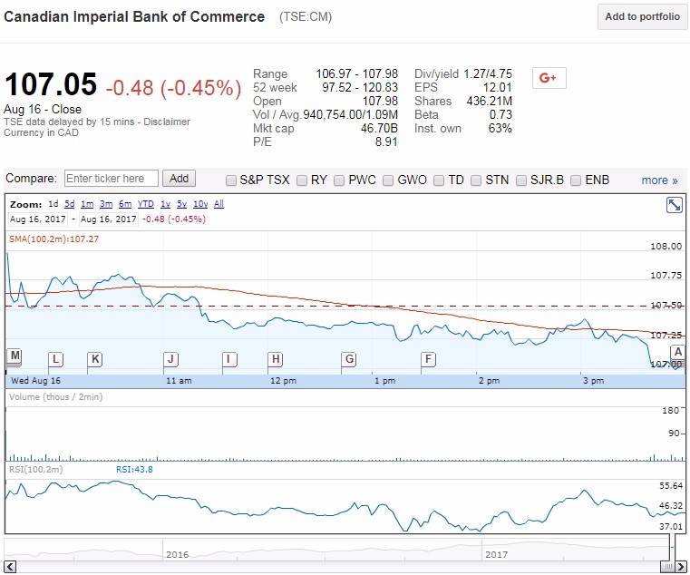Click the 12 pm time axis label
Image resolution: width=690 pixels, height=575 pixels.
click(x=283, y=380)
